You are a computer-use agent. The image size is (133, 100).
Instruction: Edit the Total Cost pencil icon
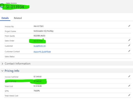(129, 86)
